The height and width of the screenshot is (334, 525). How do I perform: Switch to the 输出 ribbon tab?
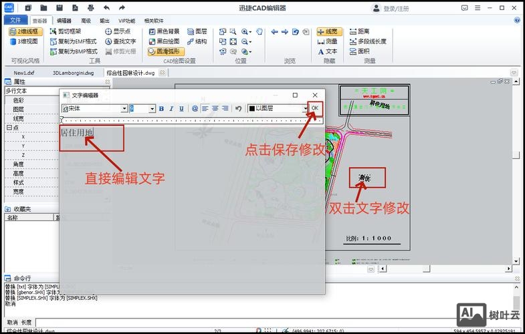[x=104, y=21]
